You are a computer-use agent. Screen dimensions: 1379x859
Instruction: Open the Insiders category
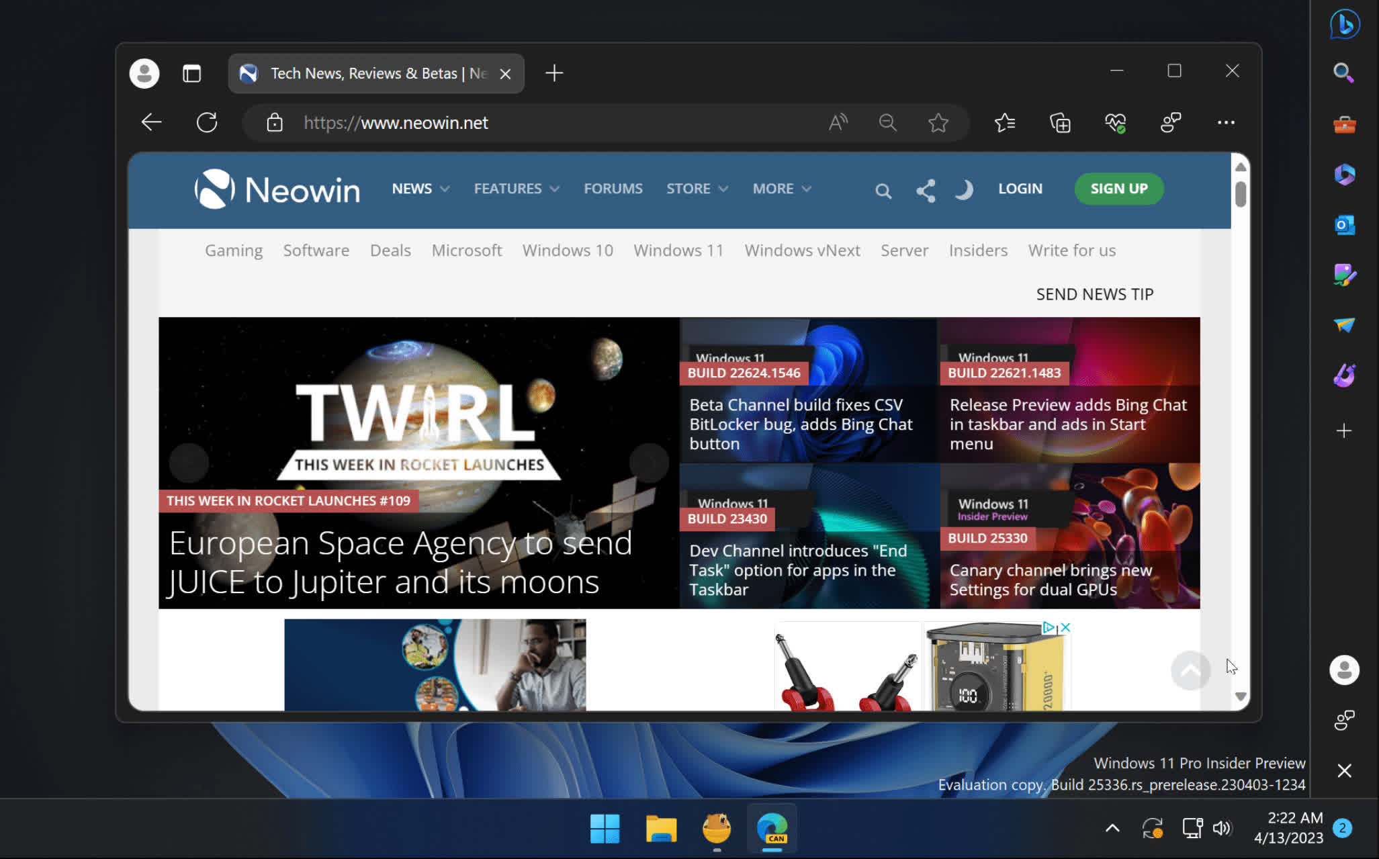click(x=978, y=251)
